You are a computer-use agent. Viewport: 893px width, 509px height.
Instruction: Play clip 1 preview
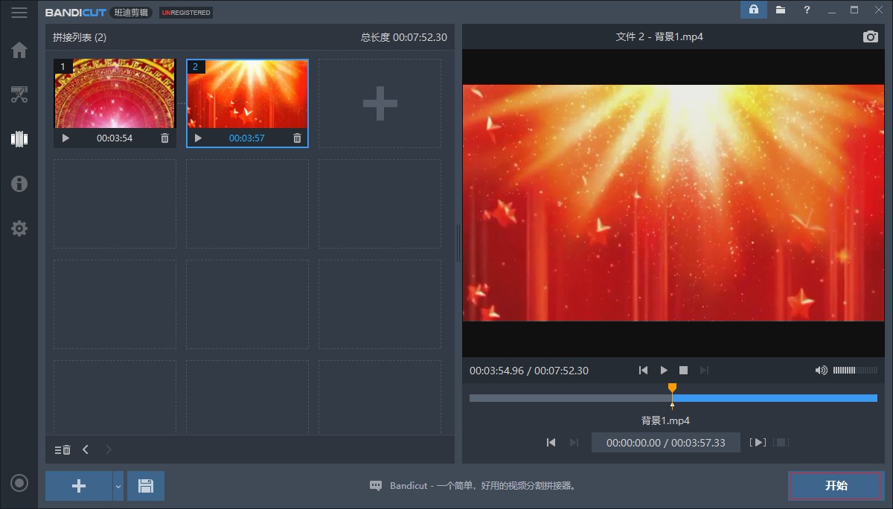click(65, 138)
